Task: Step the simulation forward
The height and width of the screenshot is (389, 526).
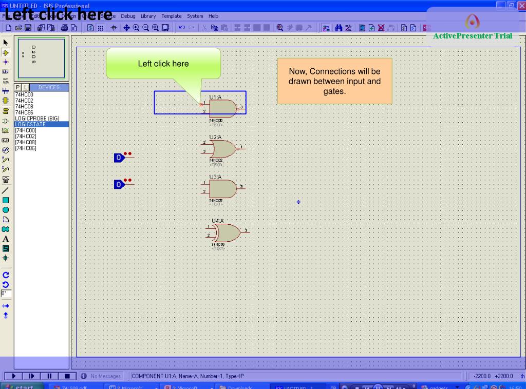Action: click(31, 376)
